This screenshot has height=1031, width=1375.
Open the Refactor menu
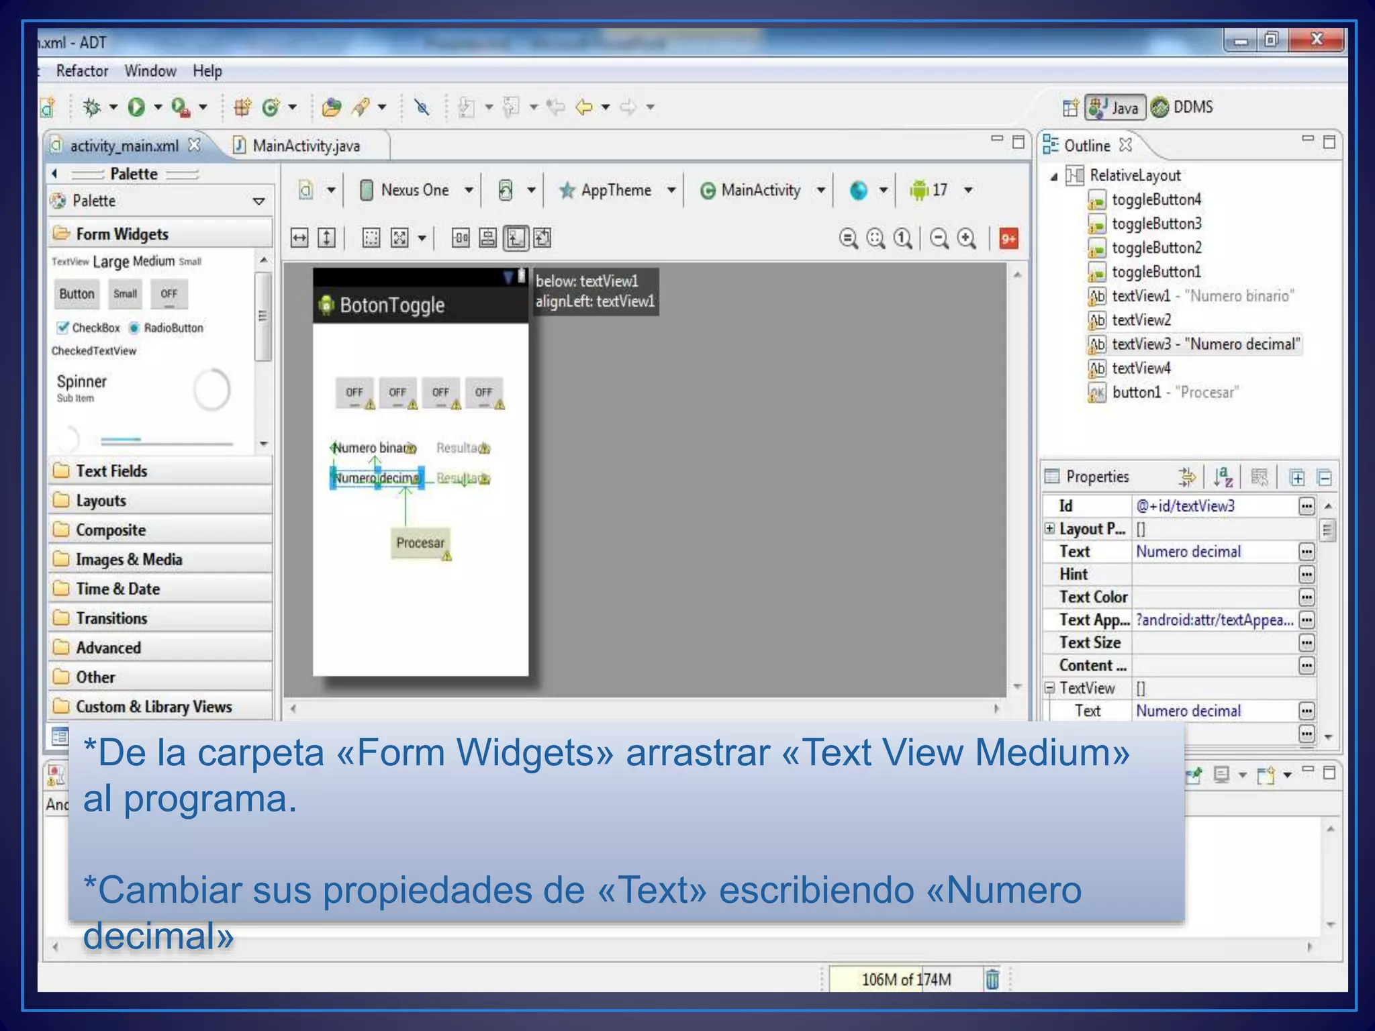point(82,70)
